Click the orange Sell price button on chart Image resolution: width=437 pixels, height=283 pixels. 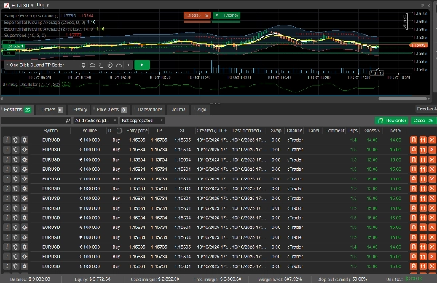[x=197, y=15]
